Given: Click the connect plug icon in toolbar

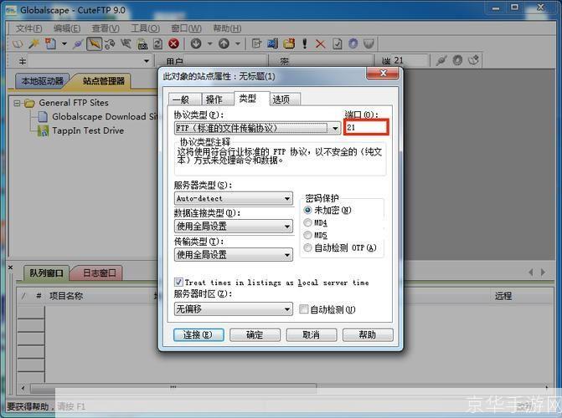Looking at the screenshot, I should point(78,44).
